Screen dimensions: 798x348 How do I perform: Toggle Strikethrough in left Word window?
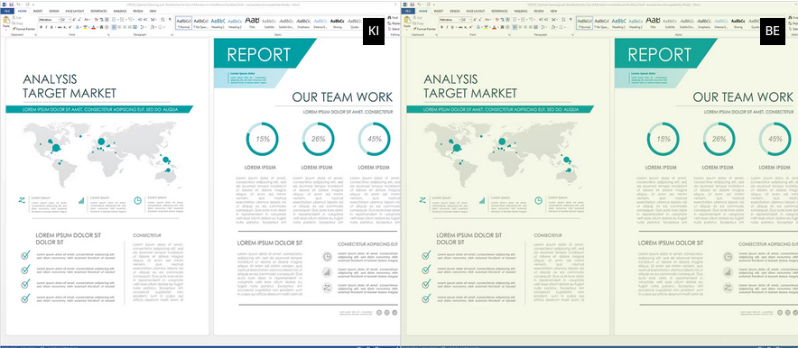[x=59, y=27]
